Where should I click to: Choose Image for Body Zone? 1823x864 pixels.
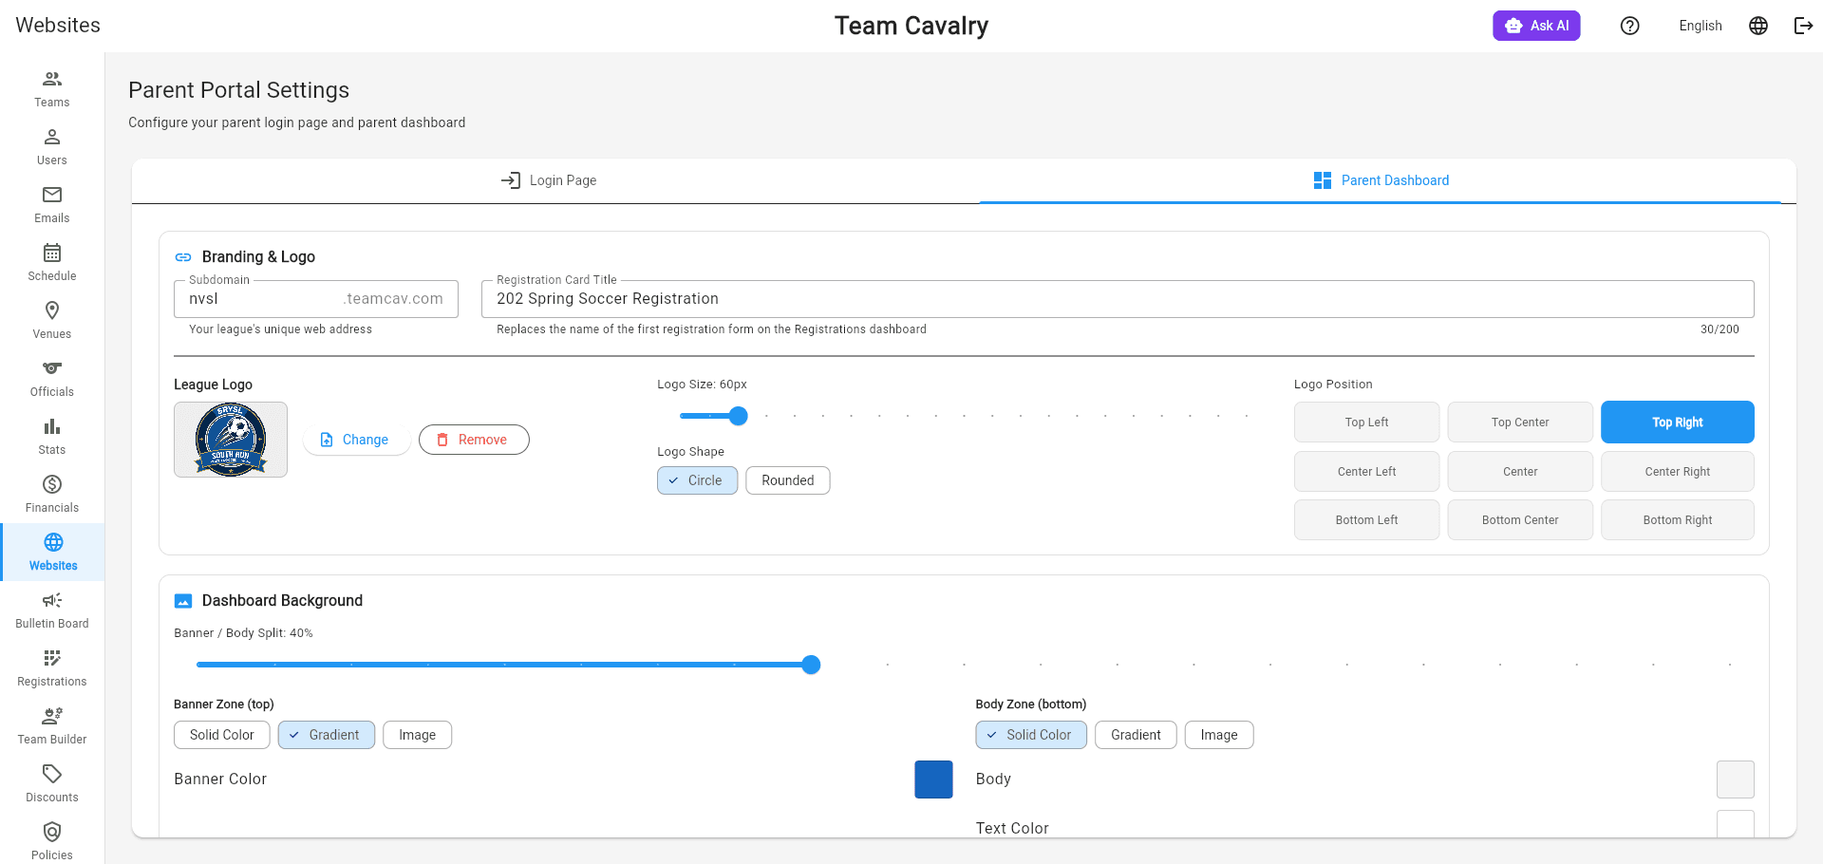tap(1219, 735)
